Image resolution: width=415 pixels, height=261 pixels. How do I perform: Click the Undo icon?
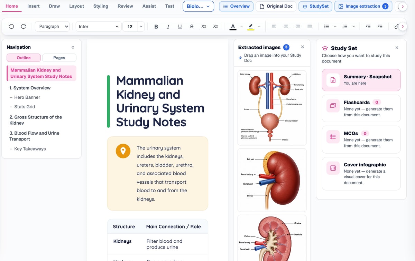pyautogui.click(x=11, y=26)
